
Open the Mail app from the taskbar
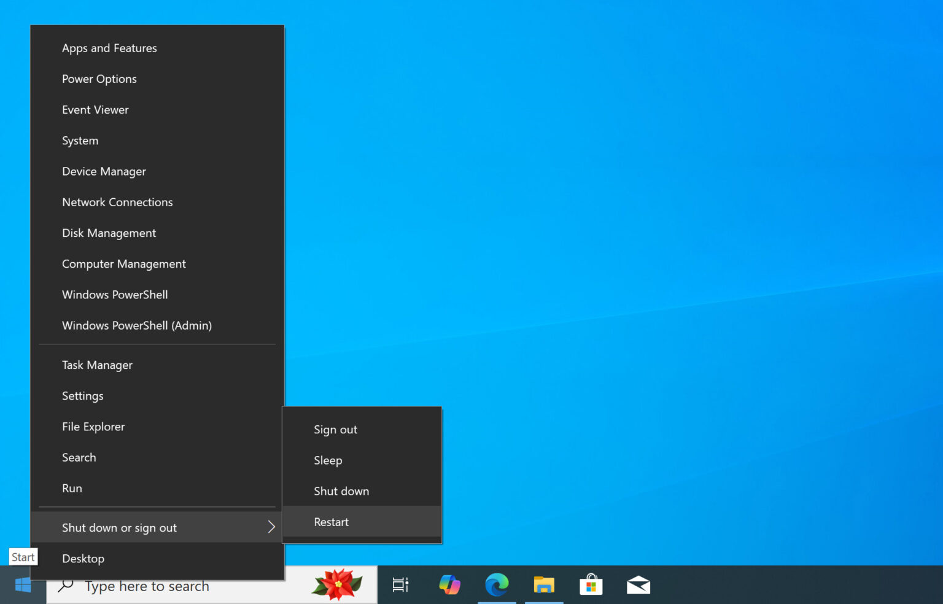pyautogui.click(x=638, y=585)
